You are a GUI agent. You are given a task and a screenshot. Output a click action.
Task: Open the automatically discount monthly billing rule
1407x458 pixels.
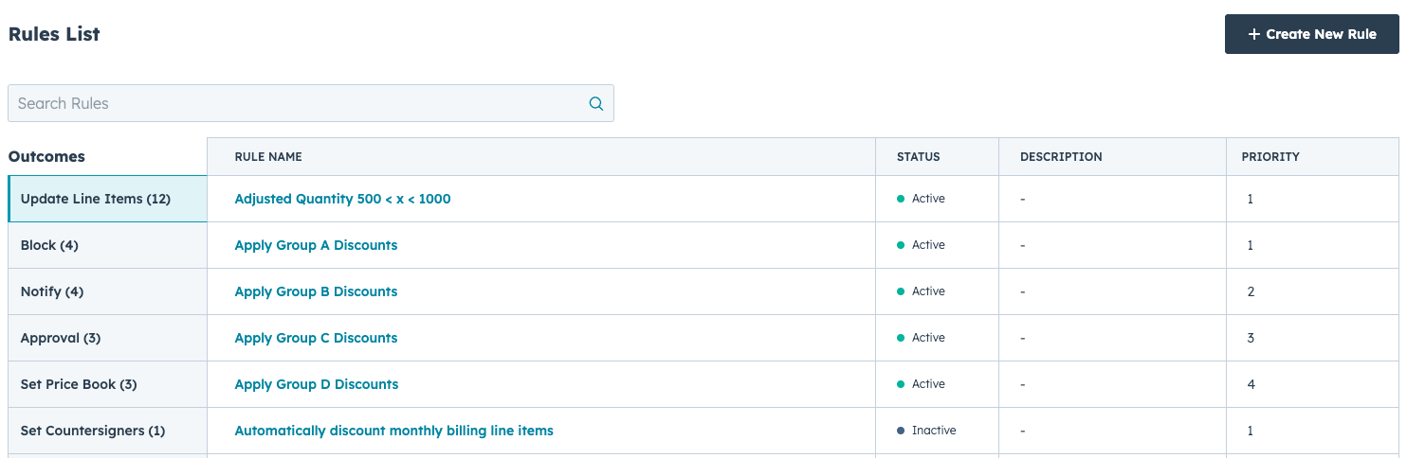click(x=393, y=431)
